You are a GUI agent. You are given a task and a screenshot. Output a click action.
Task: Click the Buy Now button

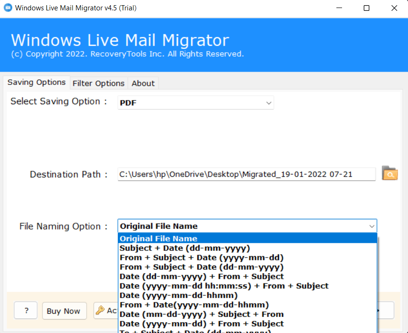click(x=64, y=310)
